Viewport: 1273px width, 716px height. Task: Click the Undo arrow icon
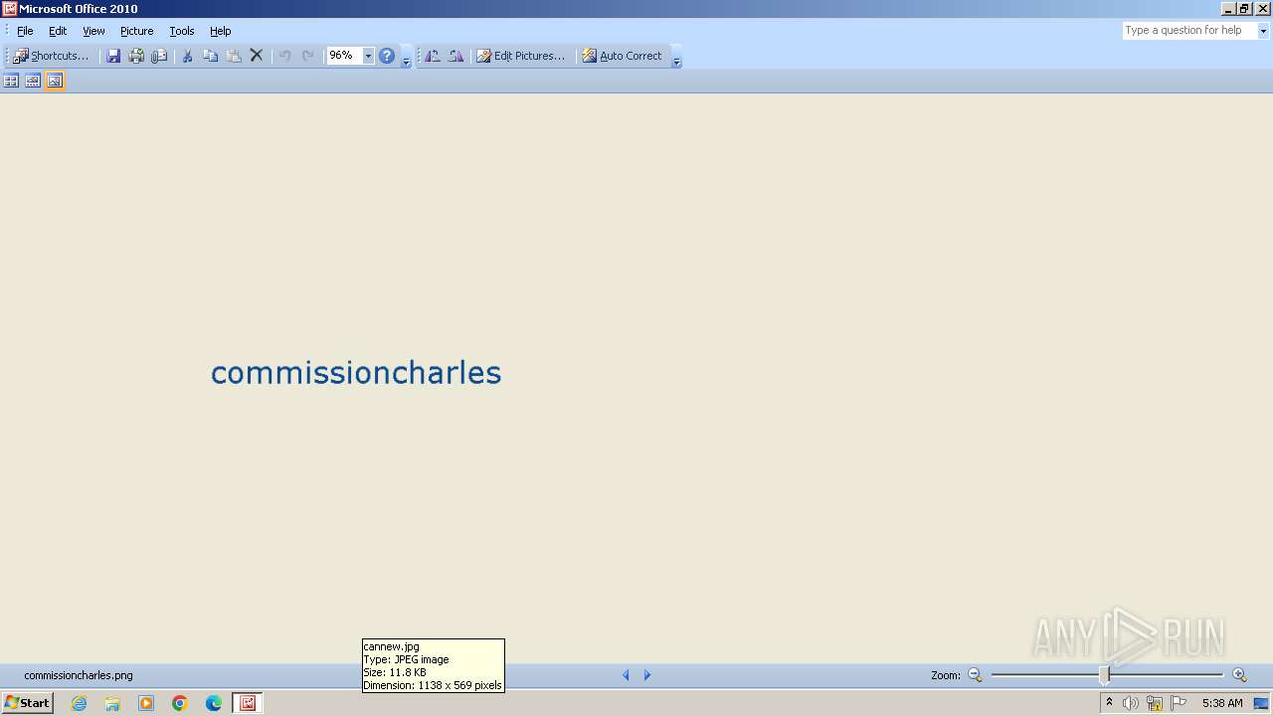(x=284, y=56)
